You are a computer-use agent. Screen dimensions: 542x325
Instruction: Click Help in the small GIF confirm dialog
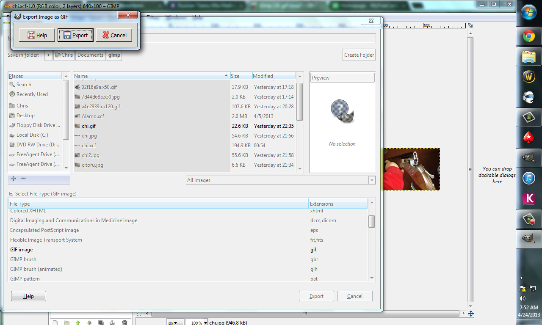37,35
